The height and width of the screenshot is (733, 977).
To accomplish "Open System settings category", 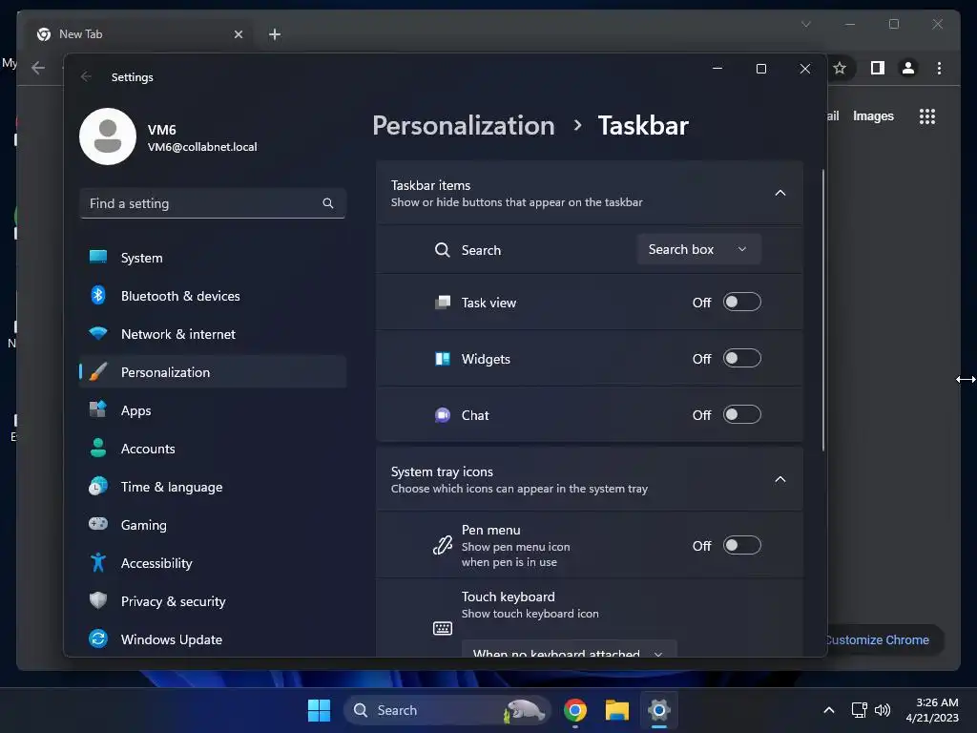I will tap(212, 258).
